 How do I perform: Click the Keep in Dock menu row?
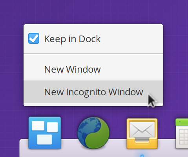point(93,39)
